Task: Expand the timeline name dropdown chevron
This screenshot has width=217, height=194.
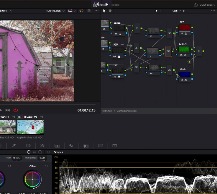Action: (x=11, y=11)
